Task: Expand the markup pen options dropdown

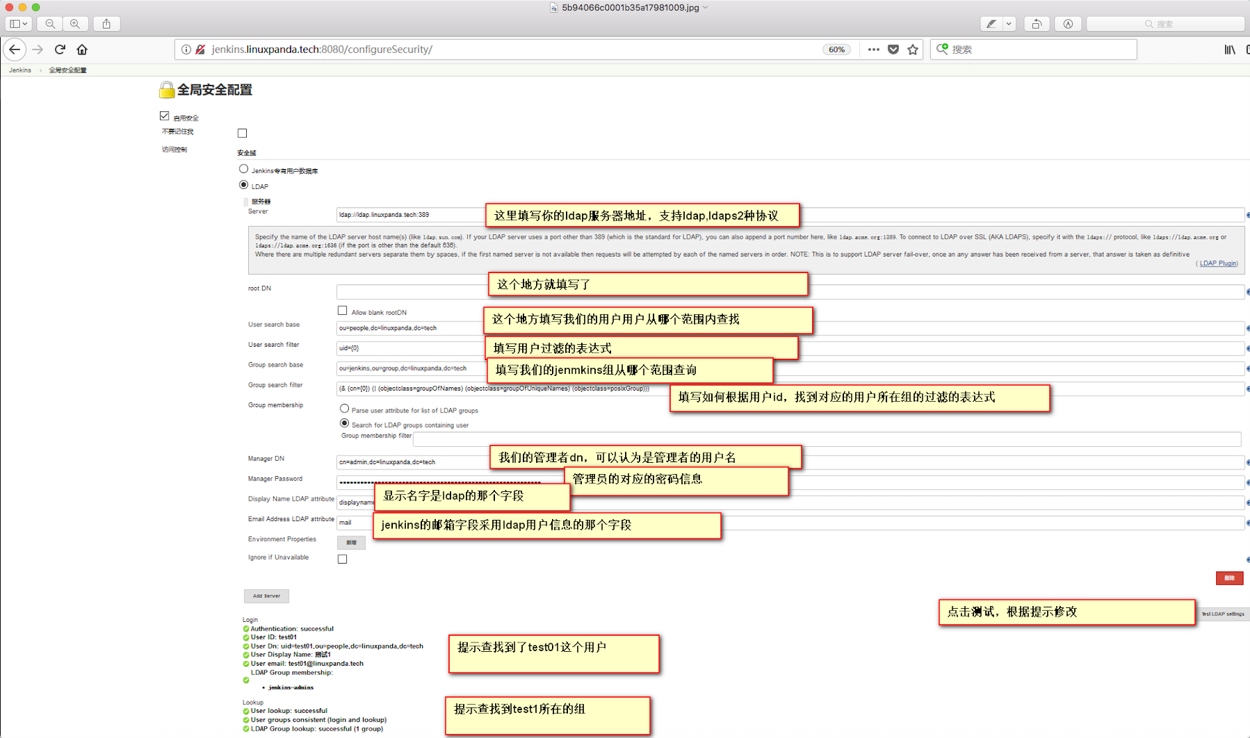Action: 1008,24
